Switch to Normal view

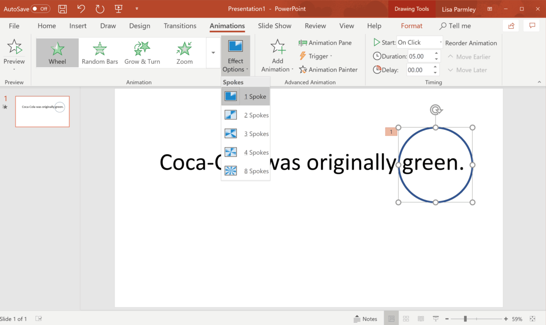[x=391, y=319]
